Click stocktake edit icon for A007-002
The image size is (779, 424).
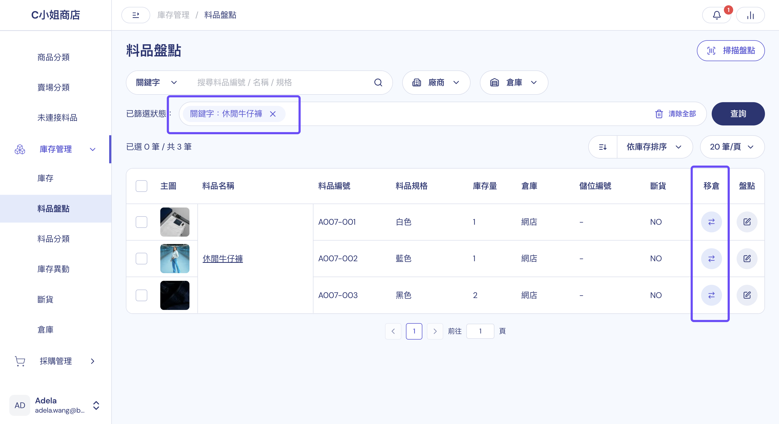[x=747, y=259]
